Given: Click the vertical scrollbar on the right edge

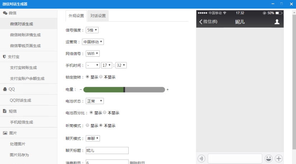Looking at the screenshot, I should tap(294, 81).
